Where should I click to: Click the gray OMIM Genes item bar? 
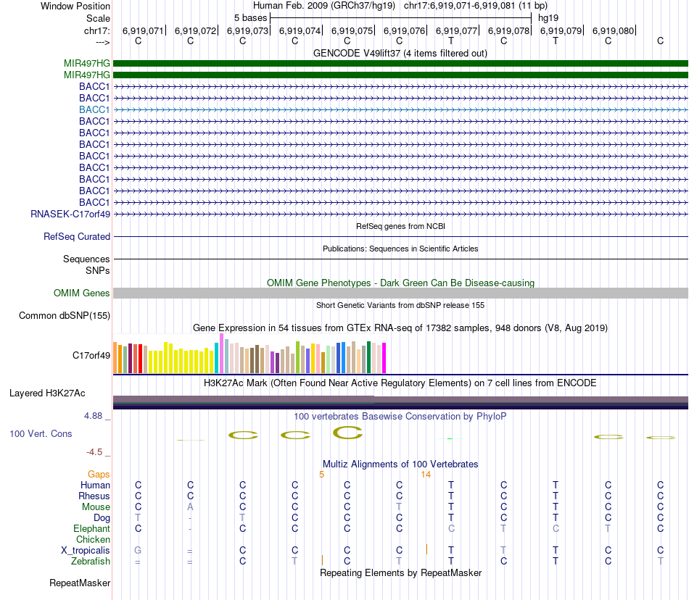[x=401, y=293]
